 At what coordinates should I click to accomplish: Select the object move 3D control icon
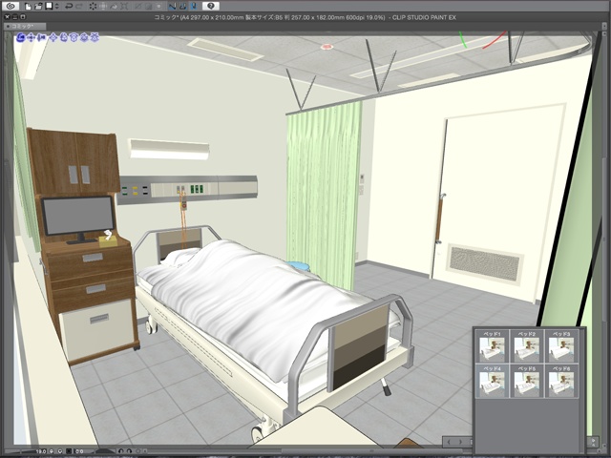tap(53, 37)
